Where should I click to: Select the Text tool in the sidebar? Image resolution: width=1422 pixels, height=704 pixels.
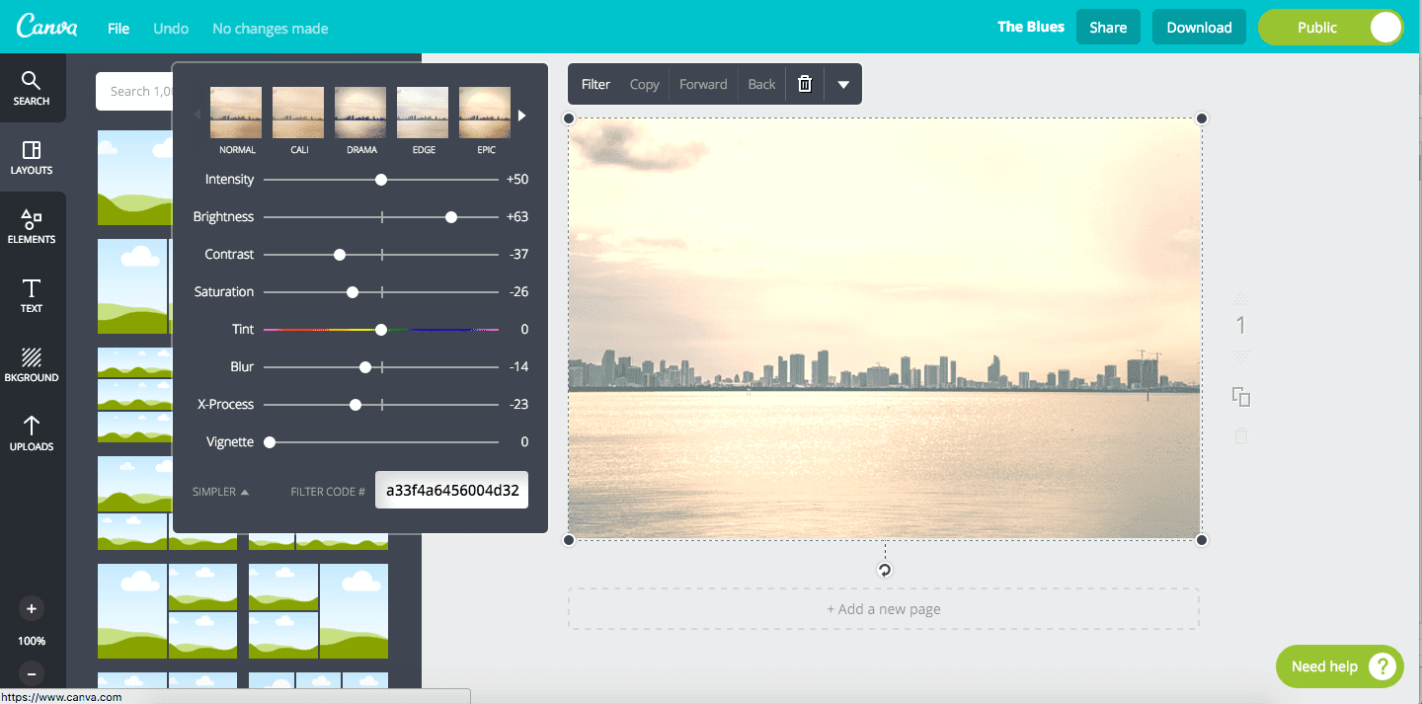pos(32,295)
